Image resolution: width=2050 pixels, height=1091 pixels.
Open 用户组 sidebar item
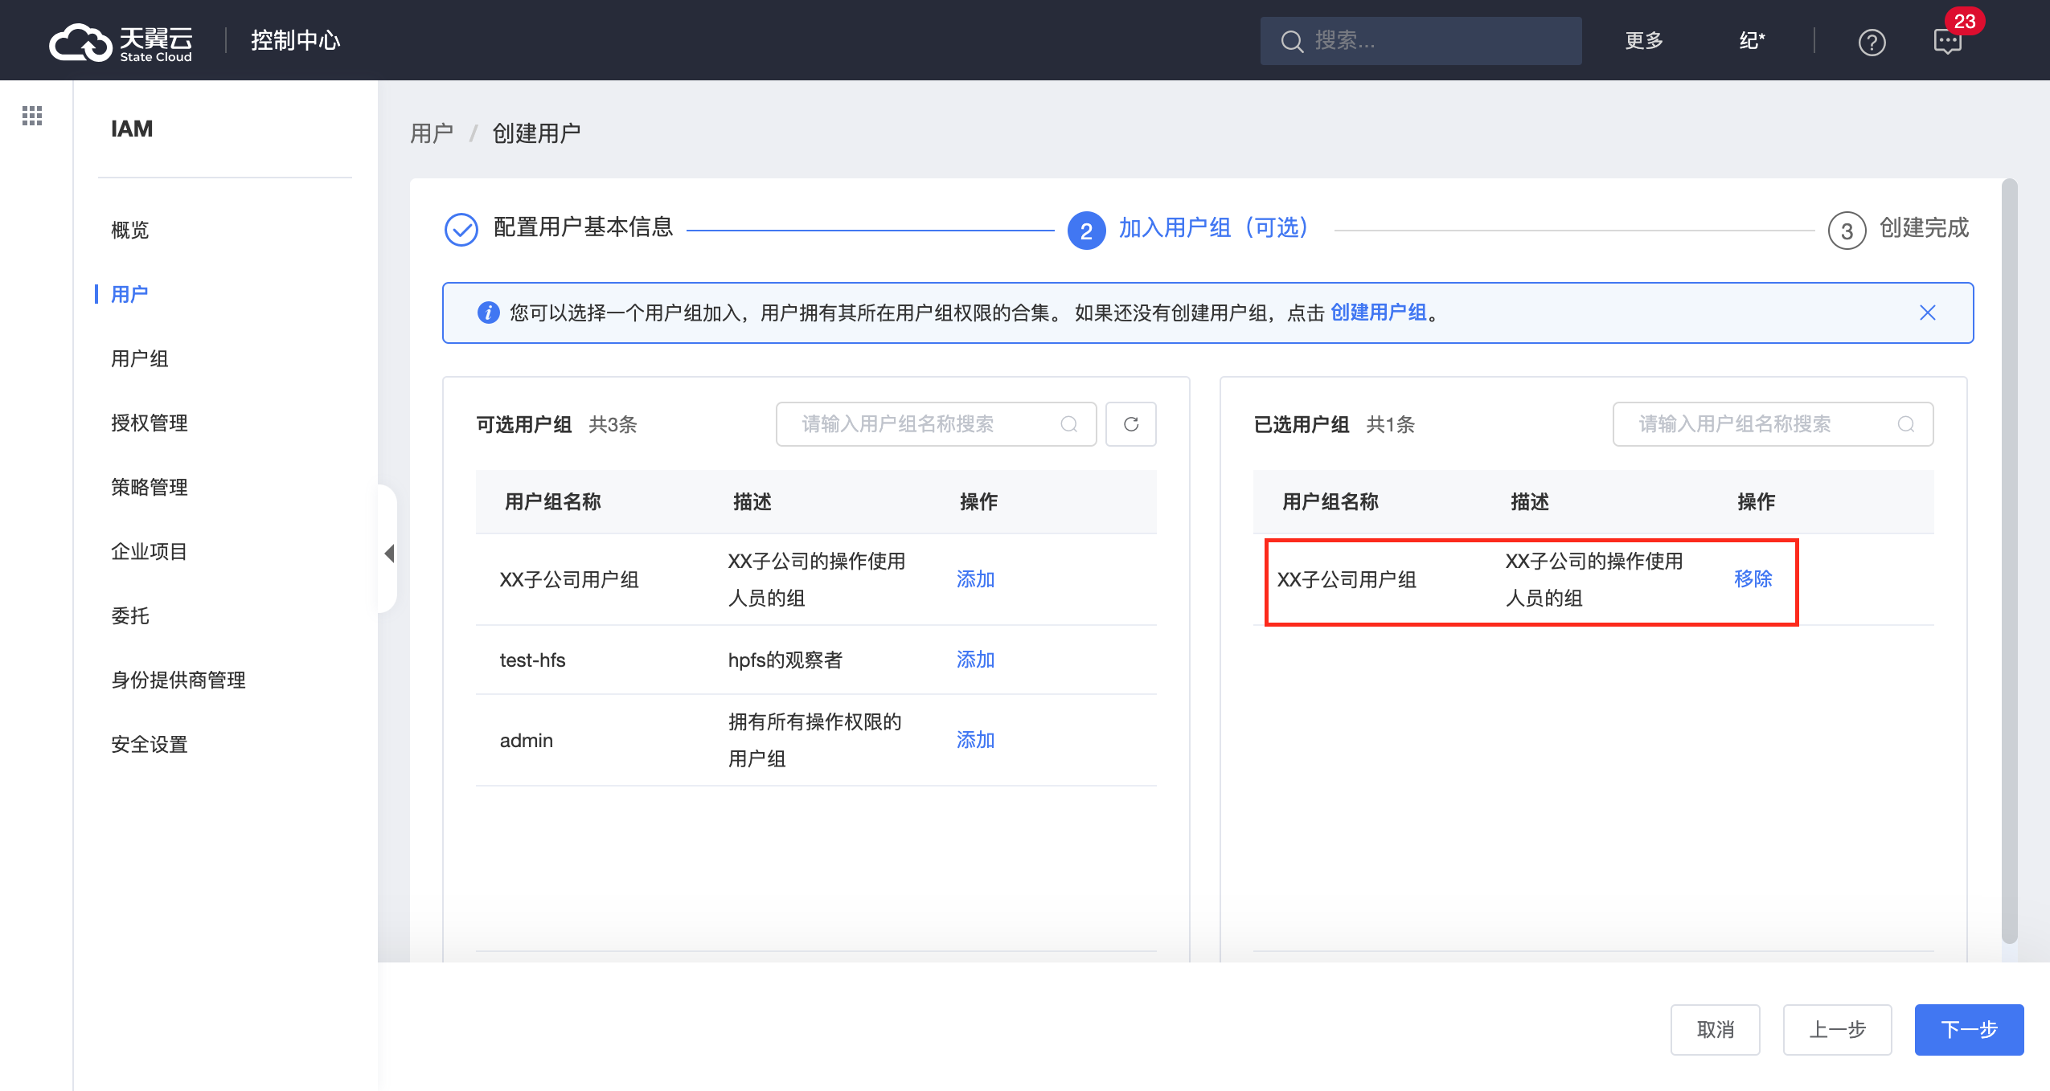pos(140,359)
